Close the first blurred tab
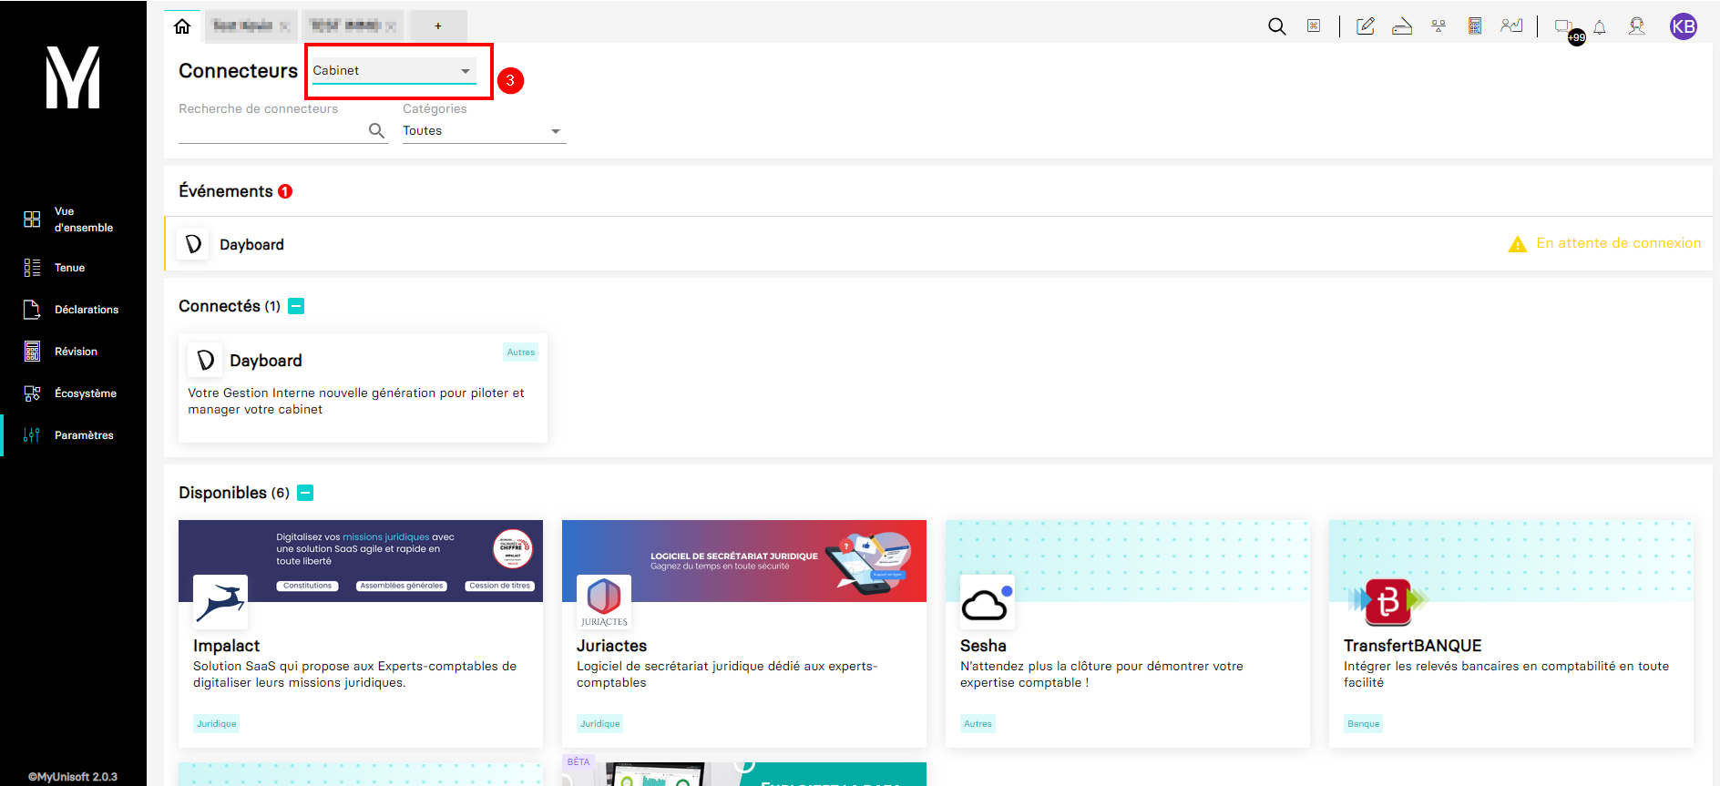The height and width of the screenshot is (786, 1720). (x=284, y=26)
